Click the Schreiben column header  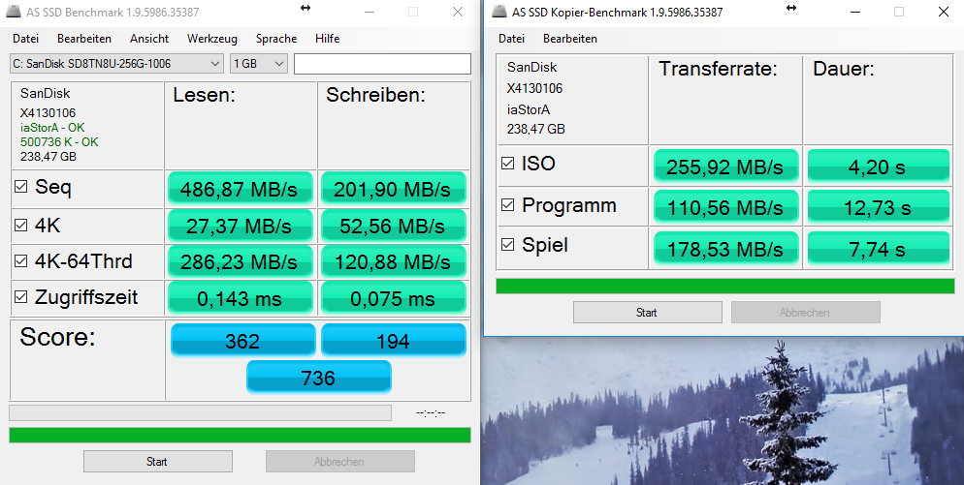point(375,95)
